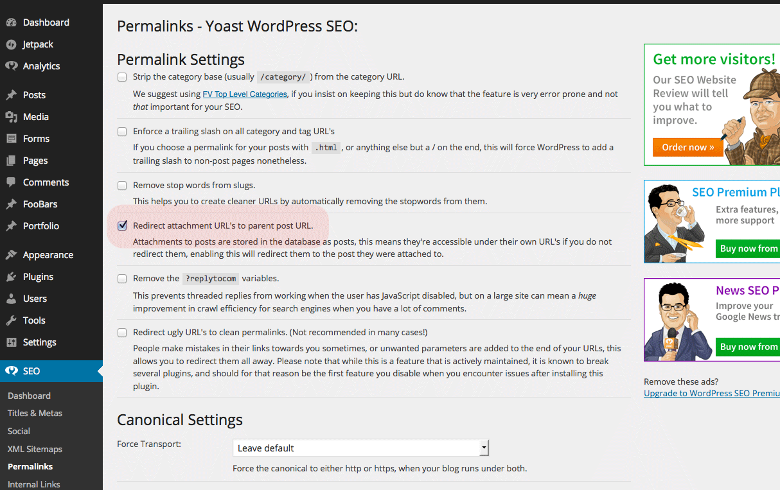Enable Remove the ?replytocom variables checkbox
This screenshot has width=780, height=490.
(x=122, y=279)
